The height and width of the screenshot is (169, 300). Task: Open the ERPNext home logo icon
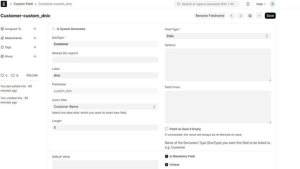click(x=4, y=4)
